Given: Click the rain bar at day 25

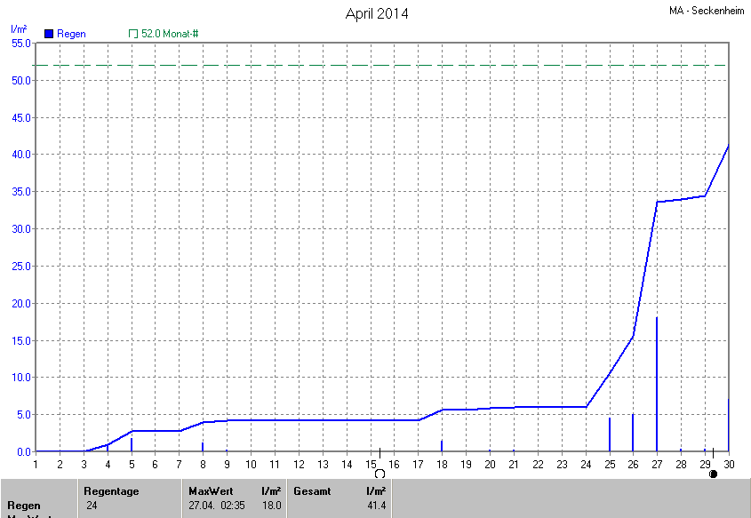Looking at the screenshot, I should click(x=609, y=435).
